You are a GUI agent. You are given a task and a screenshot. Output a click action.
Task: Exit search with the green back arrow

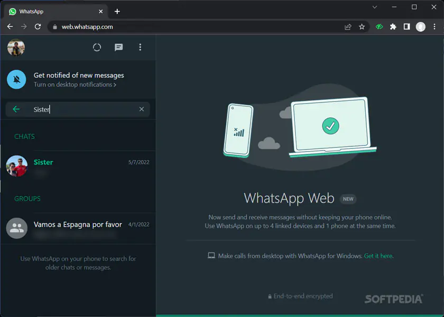coord(16,109)
